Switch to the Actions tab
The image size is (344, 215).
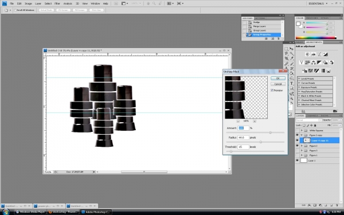pos(260,18)
